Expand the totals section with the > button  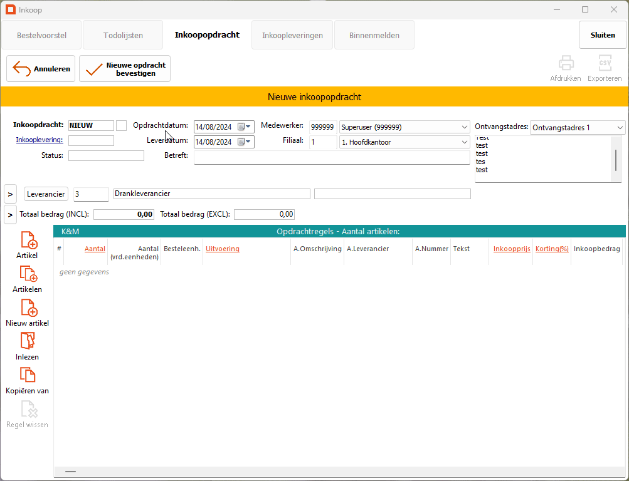coord(11,215)
